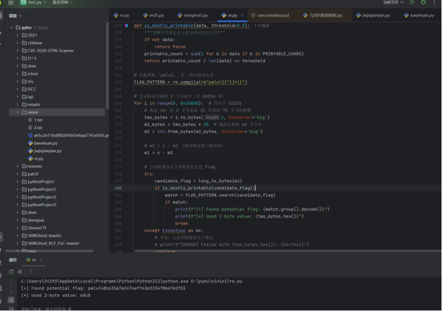Select the dow folder
This screenshot has height=311, width=442.
(x=29, y=66)
